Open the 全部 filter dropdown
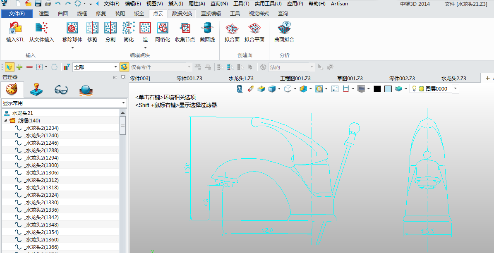This screenshot has width=494, height=253. pyautogui.click(x=116, y=67)
